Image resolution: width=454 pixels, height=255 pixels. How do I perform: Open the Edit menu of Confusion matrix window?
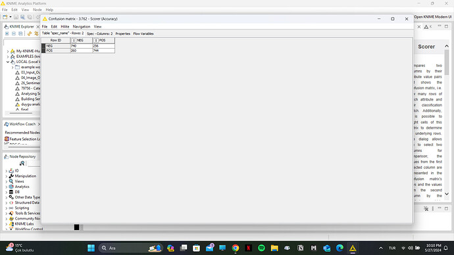[54, 26]
